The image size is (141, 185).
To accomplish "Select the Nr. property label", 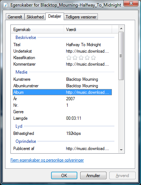I will pyautogui.click(x=16, y=105).
